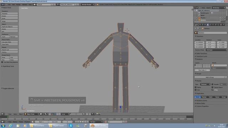Viewport: 228px width, 128px height.
Task: Open the 3D viewport editor type icon
Action: [x=3, y=114]
